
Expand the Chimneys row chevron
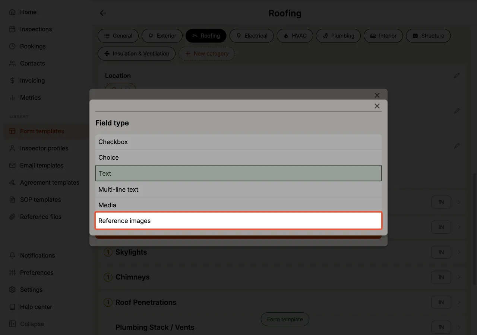(459, 277)
